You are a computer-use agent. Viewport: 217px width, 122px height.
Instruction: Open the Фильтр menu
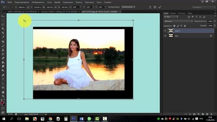[79, 2]
